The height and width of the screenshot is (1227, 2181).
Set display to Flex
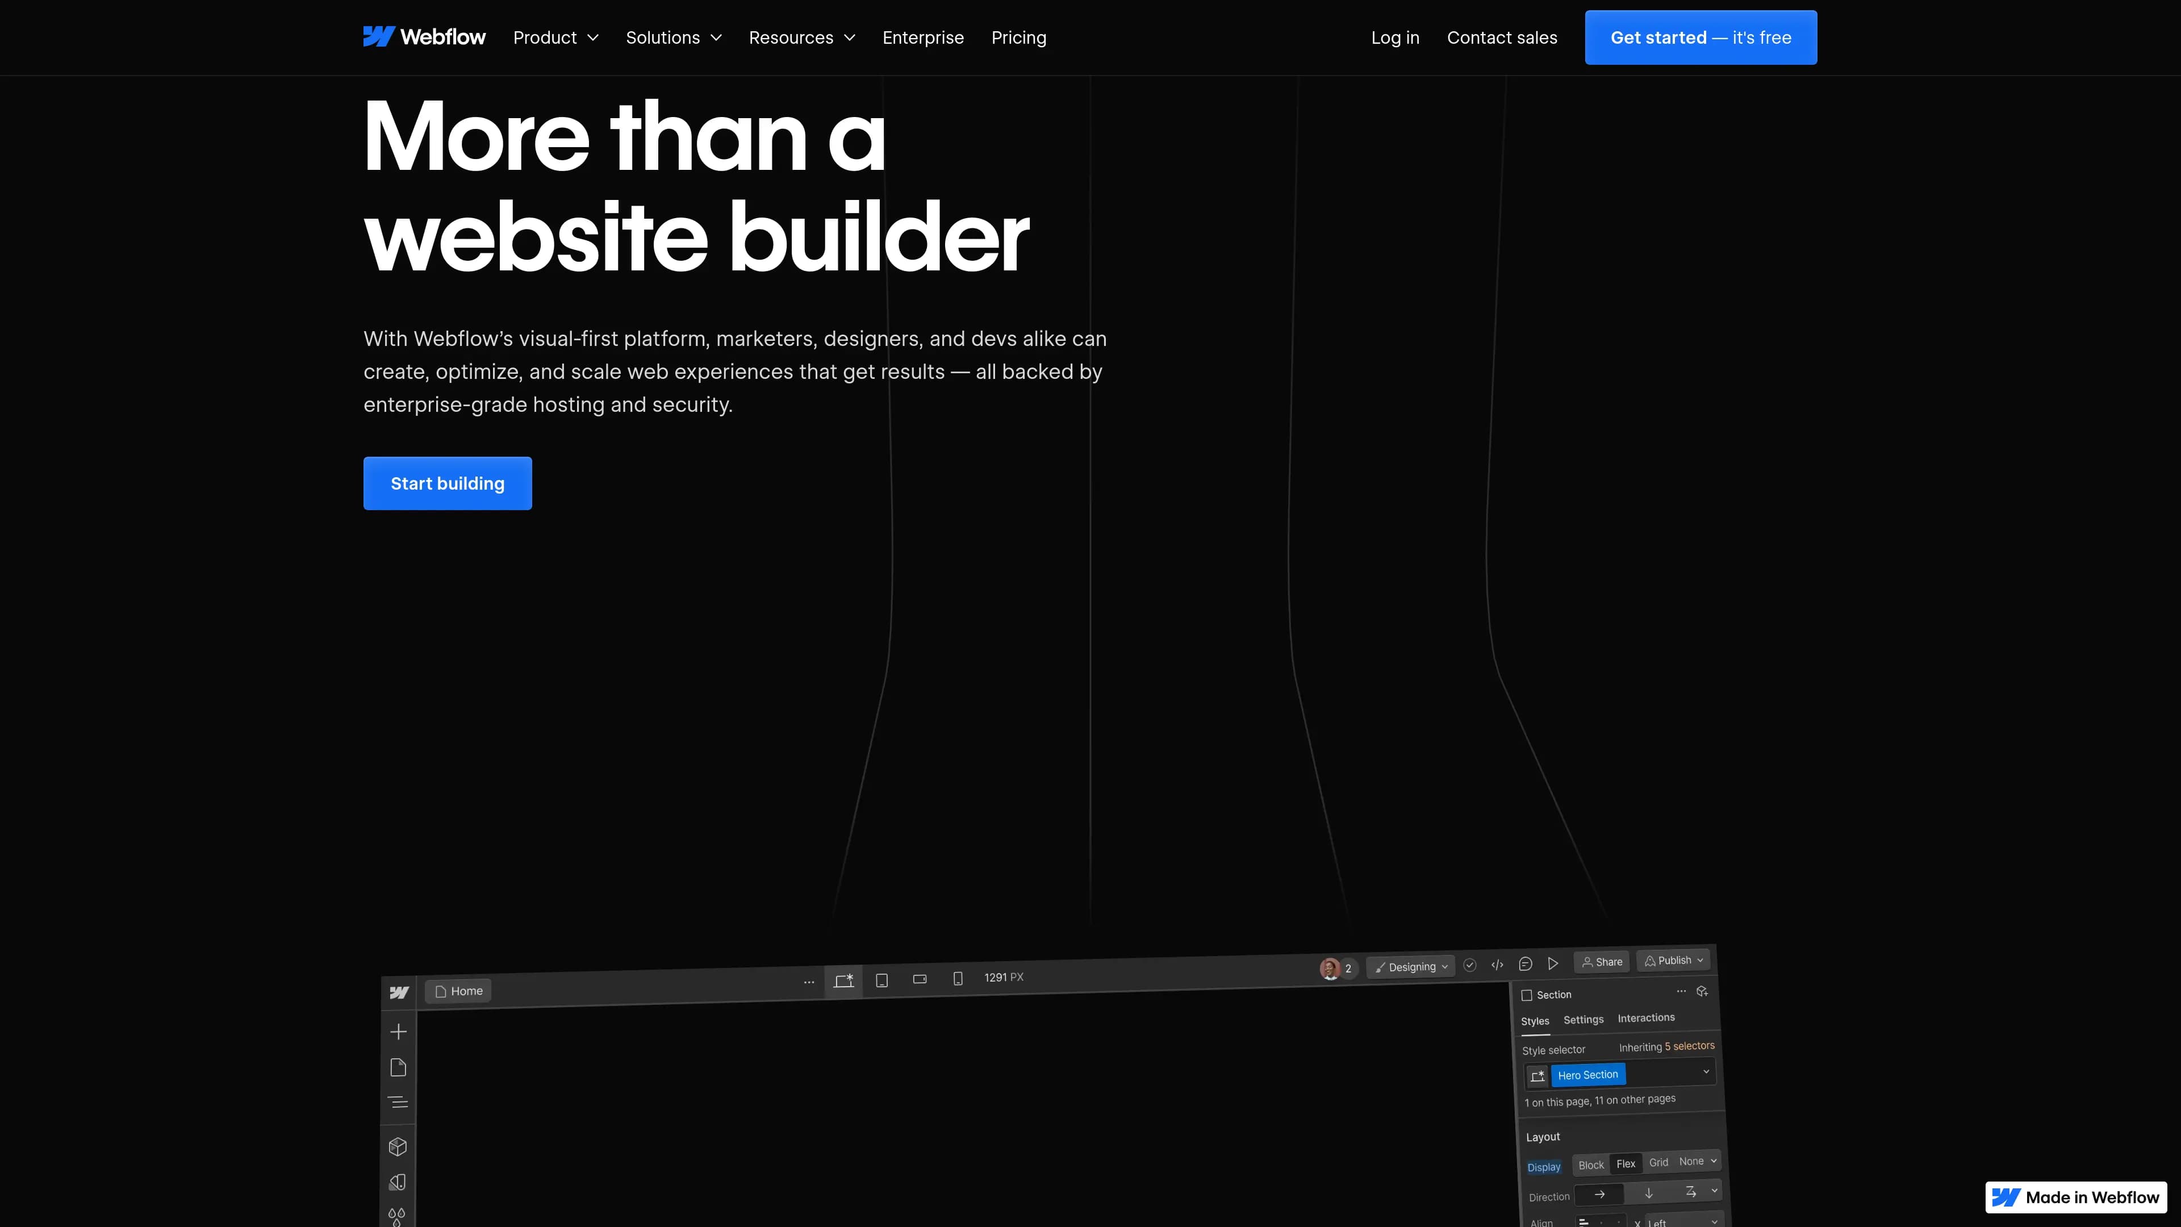point(1626,1163)
